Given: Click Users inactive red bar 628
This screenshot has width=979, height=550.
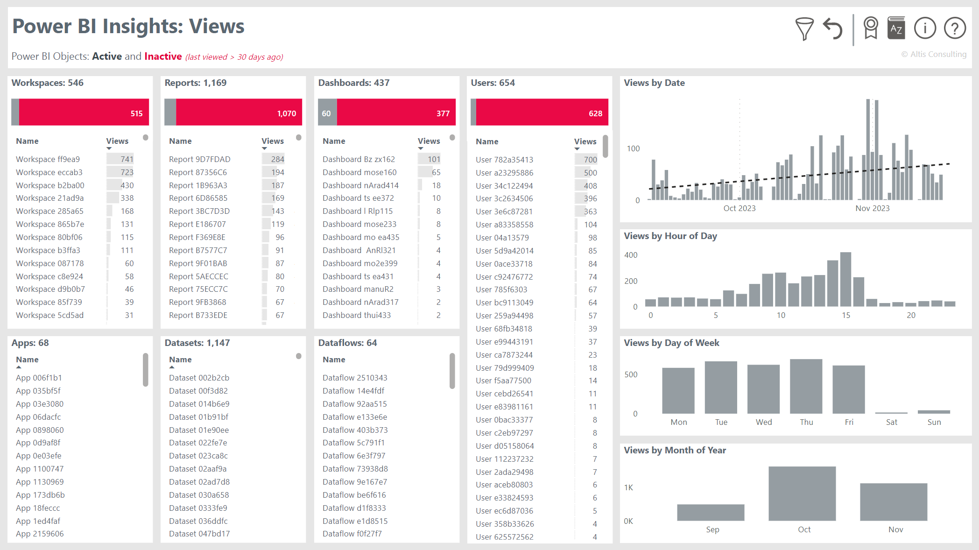Looking at the screenshot, I should 542,112.
